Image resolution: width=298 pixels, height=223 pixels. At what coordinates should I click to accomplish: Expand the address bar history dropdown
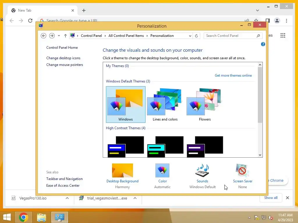(x=190, y=36)
